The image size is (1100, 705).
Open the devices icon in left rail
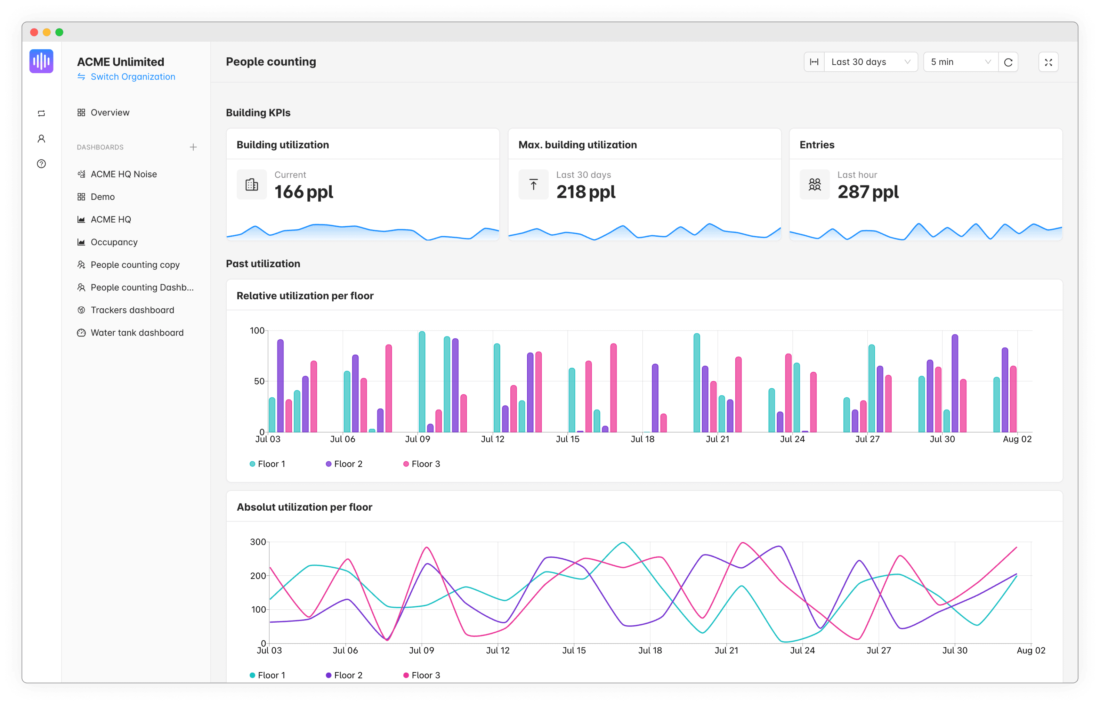pyautogui.click(x=41, y=114)
